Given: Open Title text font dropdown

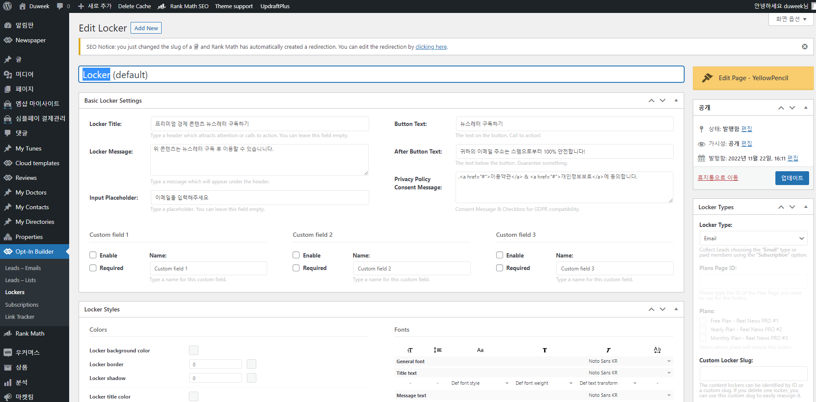Looking at the screenshot, I should [x=629, y=373].
